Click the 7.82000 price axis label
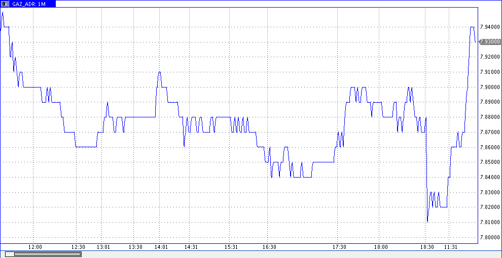The width and height of the screenshot is (502, 258). [490, 207]
